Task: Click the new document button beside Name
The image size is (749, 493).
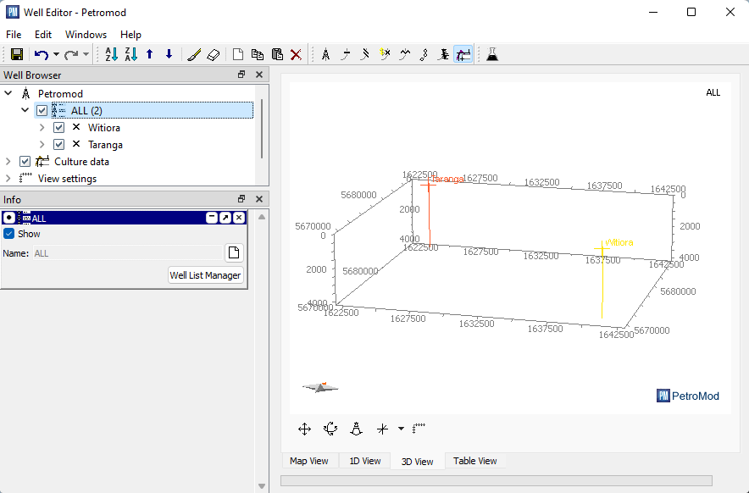Action: point(234,252)
